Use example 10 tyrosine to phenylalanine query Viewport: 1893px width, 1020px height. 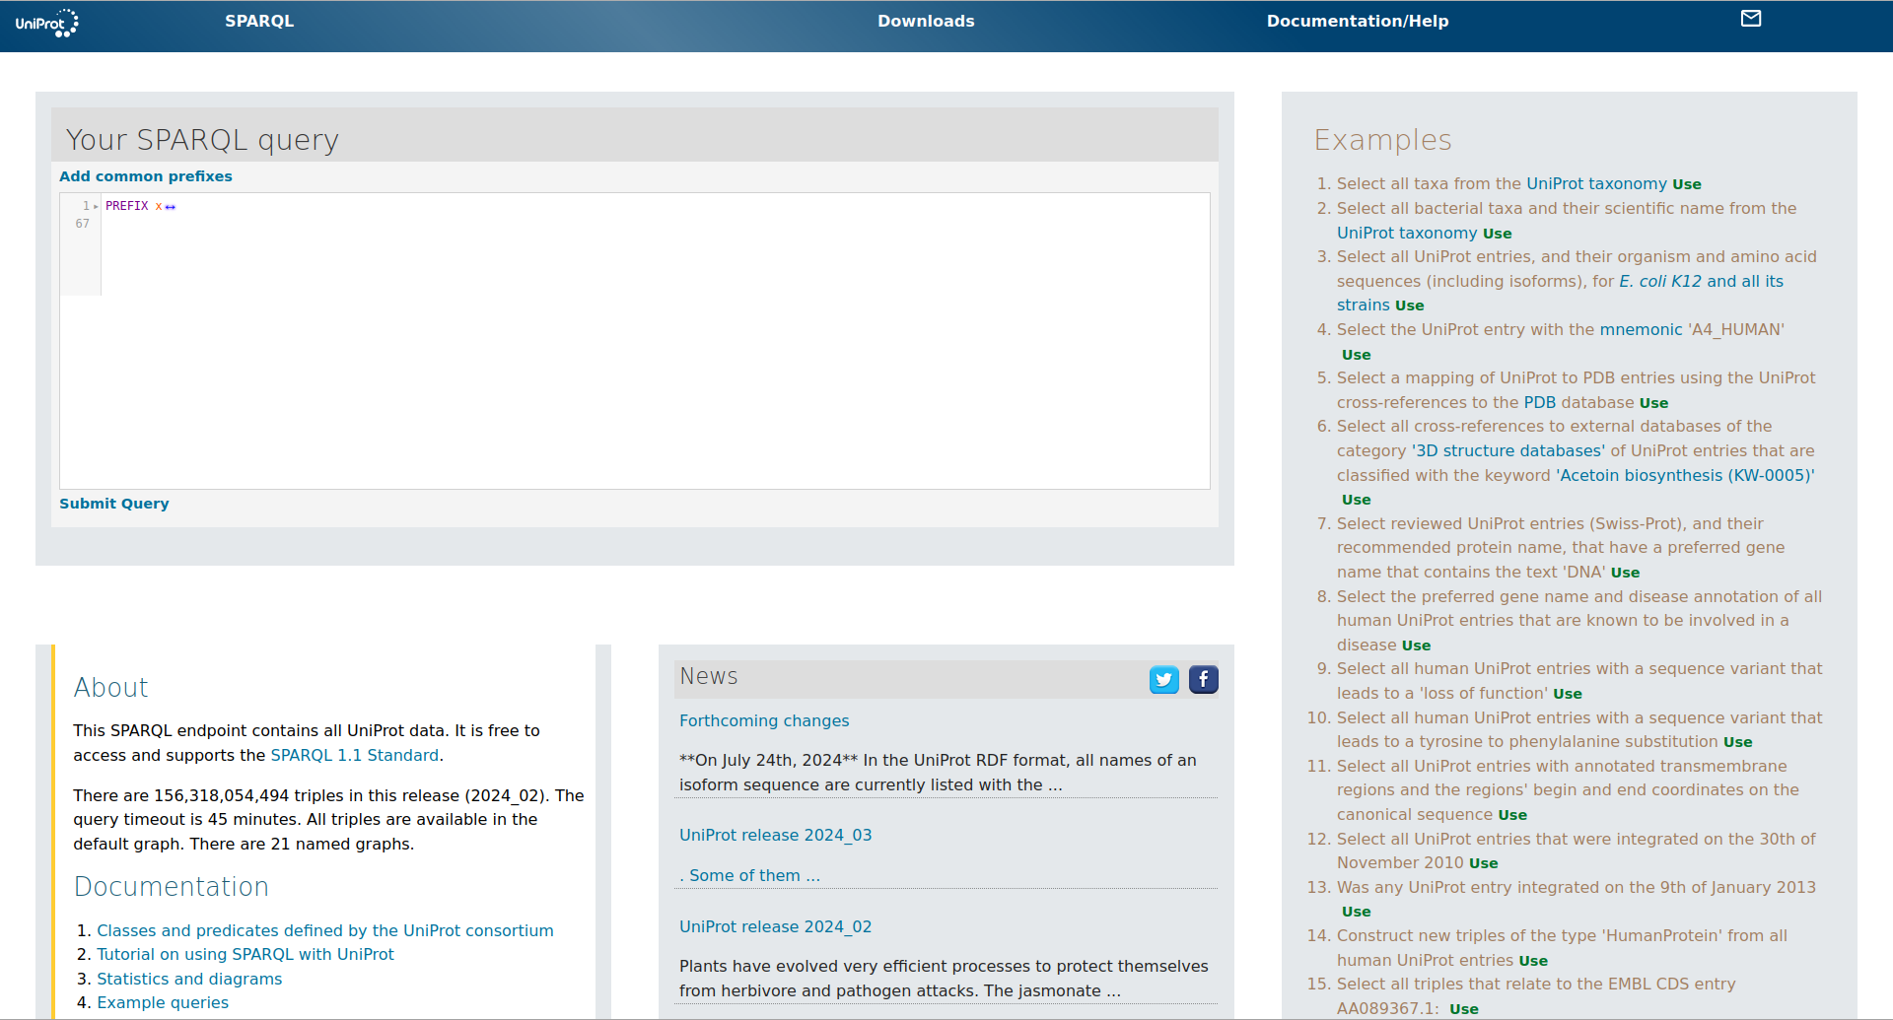coord(1738,742)
